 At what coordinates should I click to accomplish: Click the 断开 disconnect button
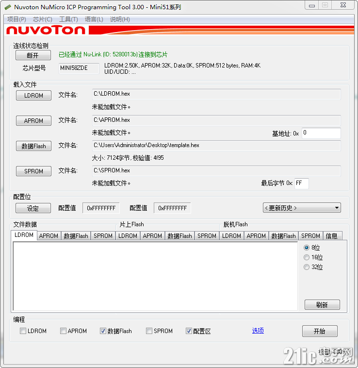[33, 55]
